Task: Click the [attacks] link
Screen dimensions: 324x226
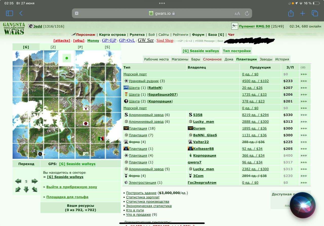Action: coord(62,40)
